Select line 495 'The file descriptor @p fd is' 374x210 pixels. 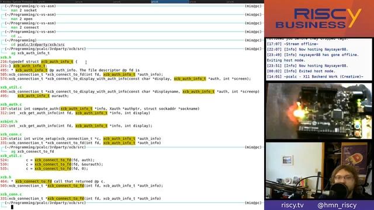(70, 70)
